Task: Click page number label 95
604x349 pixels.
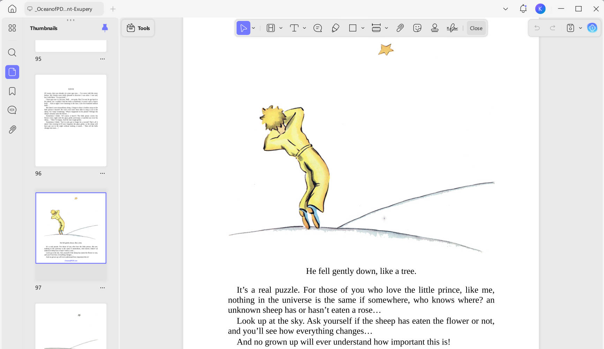Action: [x=38, y=59]
